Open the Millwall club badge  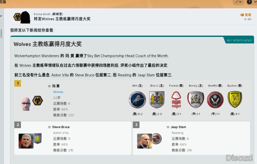[x=137, y=100]
